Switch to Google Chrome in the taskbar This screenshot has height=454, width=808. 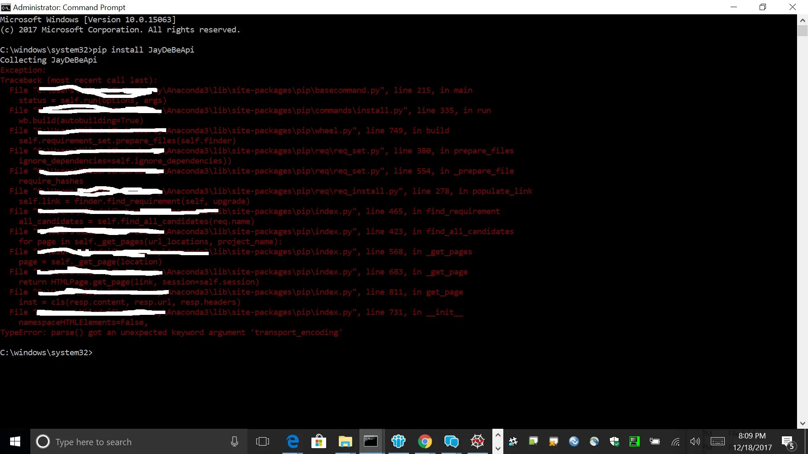tap(425, 441)
